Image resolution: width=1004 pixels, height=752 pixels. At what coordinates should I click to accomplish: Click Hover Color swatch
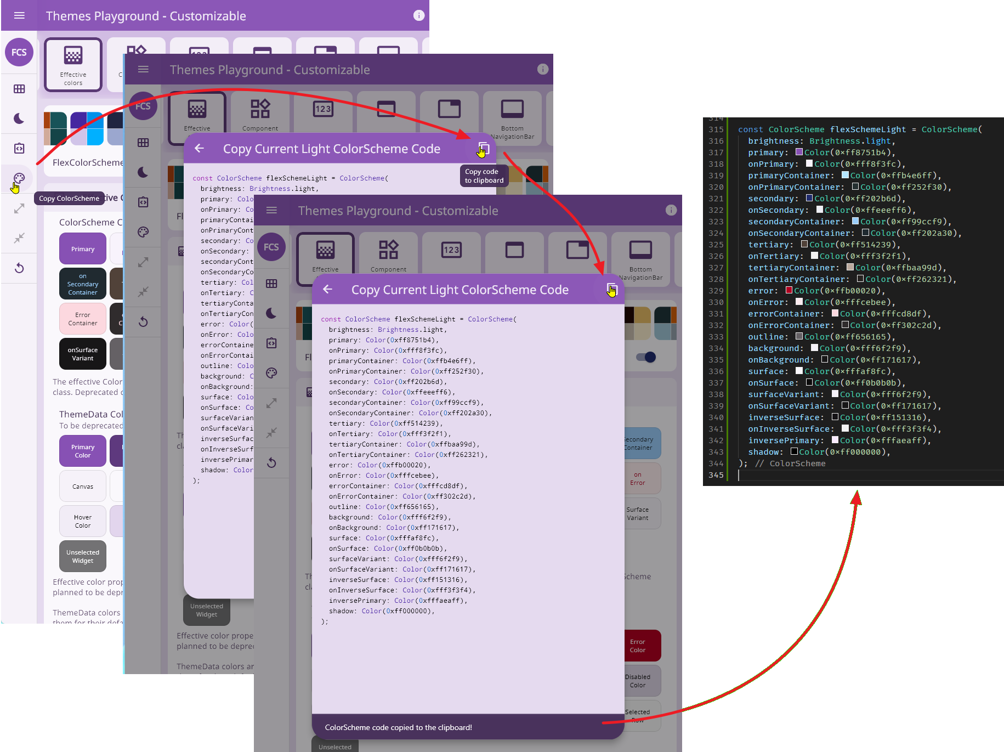point(83,521)
